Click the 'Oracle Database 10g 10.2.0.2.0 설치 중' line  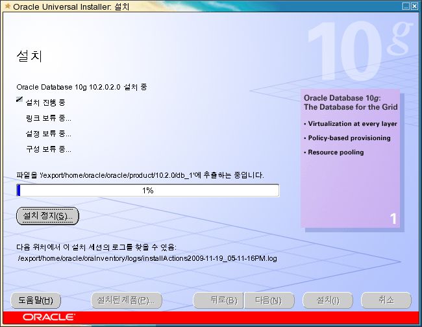click(x=82, y=87)
